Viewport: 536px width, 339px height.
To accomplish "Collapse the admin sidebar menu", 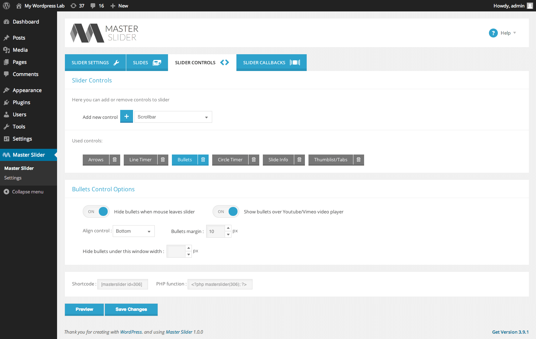I will coord(24,192).
